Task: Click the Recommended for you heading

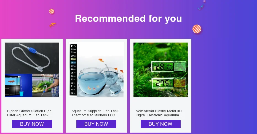Action: pyautogui.click(x=128, y=19)
